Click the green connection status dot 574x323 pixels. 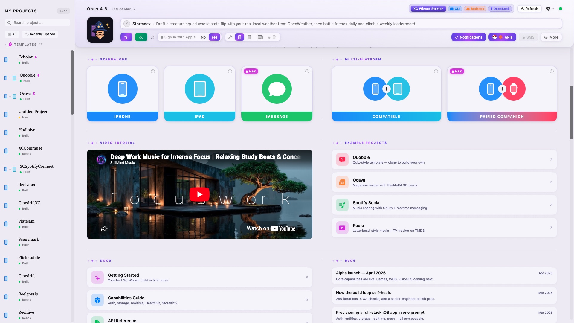coord(561,9)
